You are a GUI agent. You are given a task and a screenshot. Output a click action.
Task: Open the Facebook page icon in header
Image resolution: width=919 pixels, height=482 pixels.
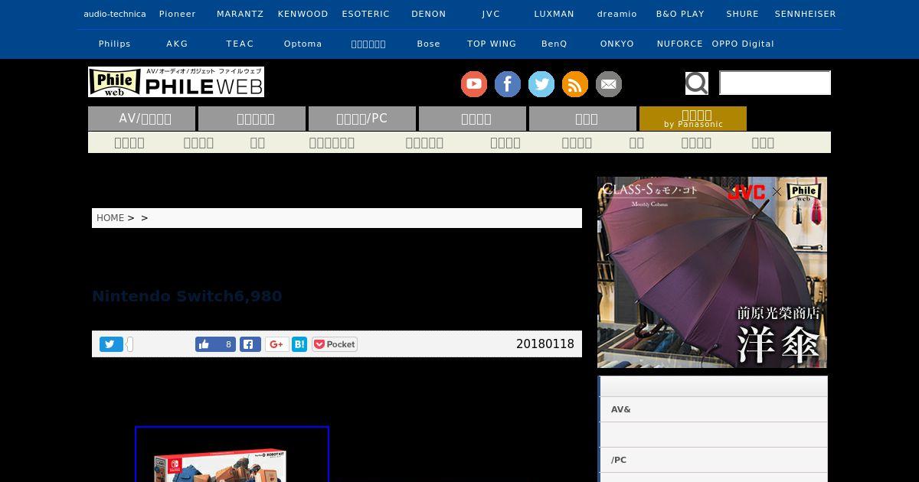point(508,84)
